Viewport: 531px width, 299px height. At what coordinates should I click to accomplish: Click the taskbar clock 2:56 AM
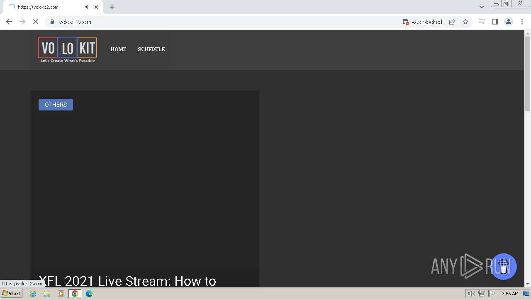[510, 294]
